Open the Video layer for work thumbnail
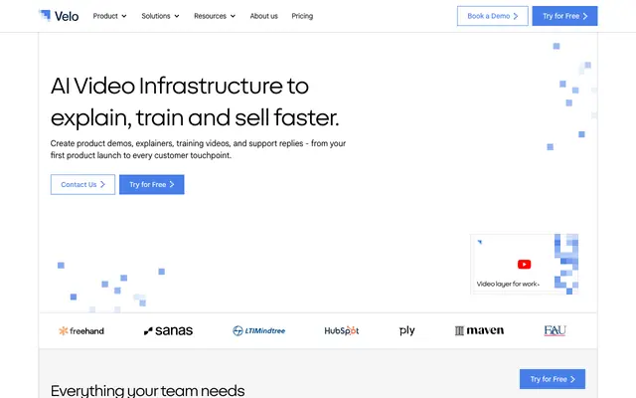 [524, 264]
